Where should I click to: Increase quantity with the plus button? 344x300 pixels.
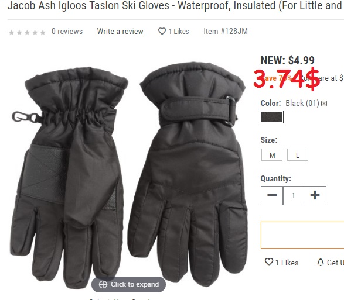pyautogui.click(x=315, y=195)
